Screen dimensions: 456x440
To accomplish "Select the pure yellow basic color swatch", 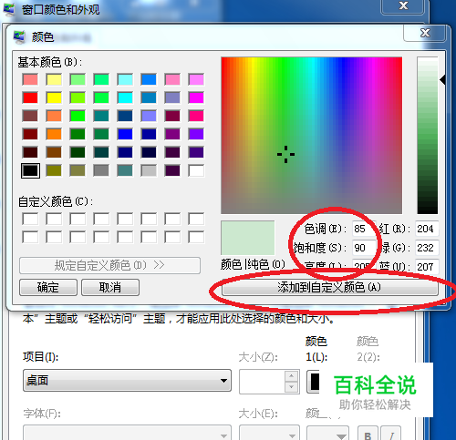I will pyautogui.click(x=54, y=97).
